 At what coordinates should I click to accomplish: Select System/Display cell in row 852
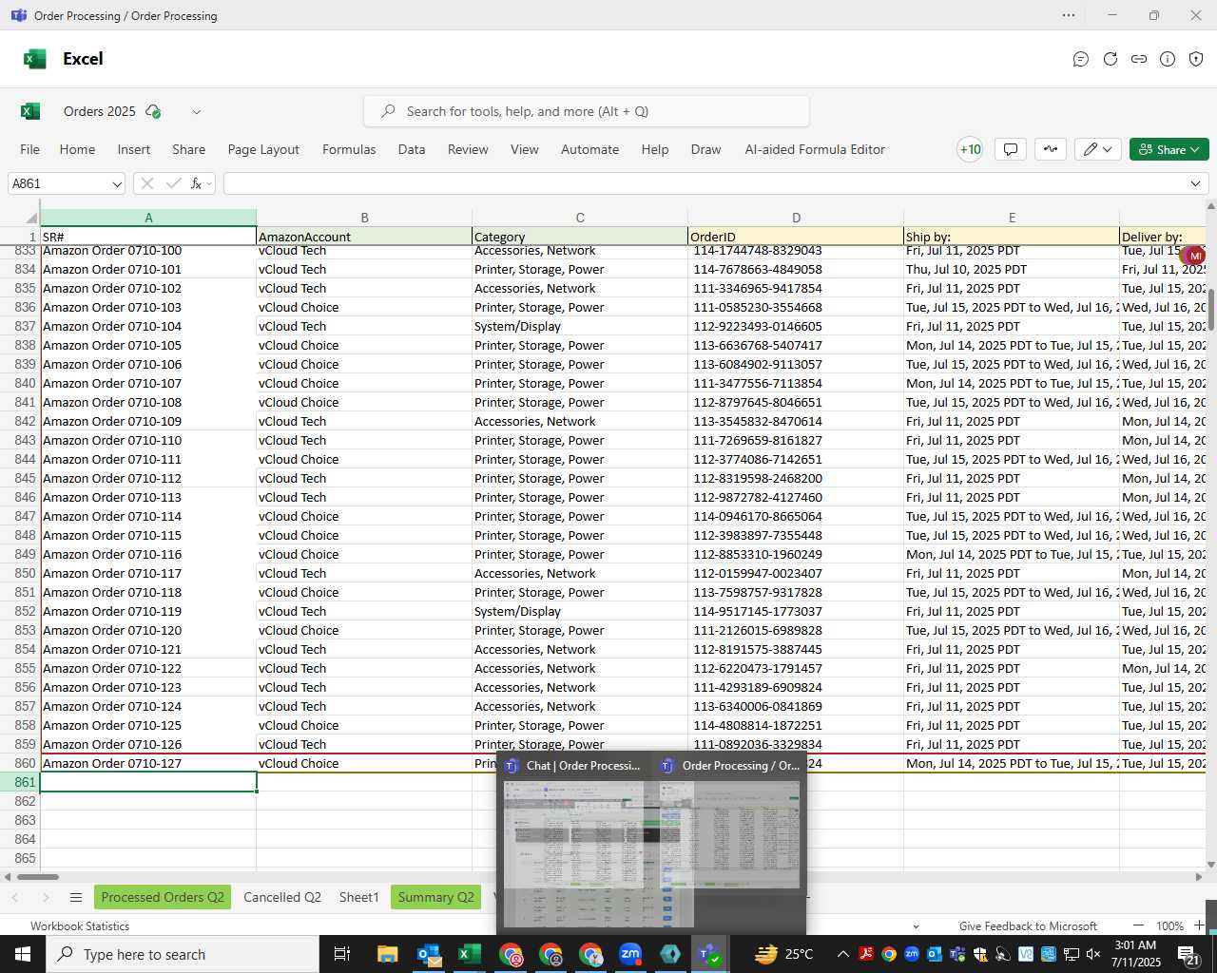580,611
